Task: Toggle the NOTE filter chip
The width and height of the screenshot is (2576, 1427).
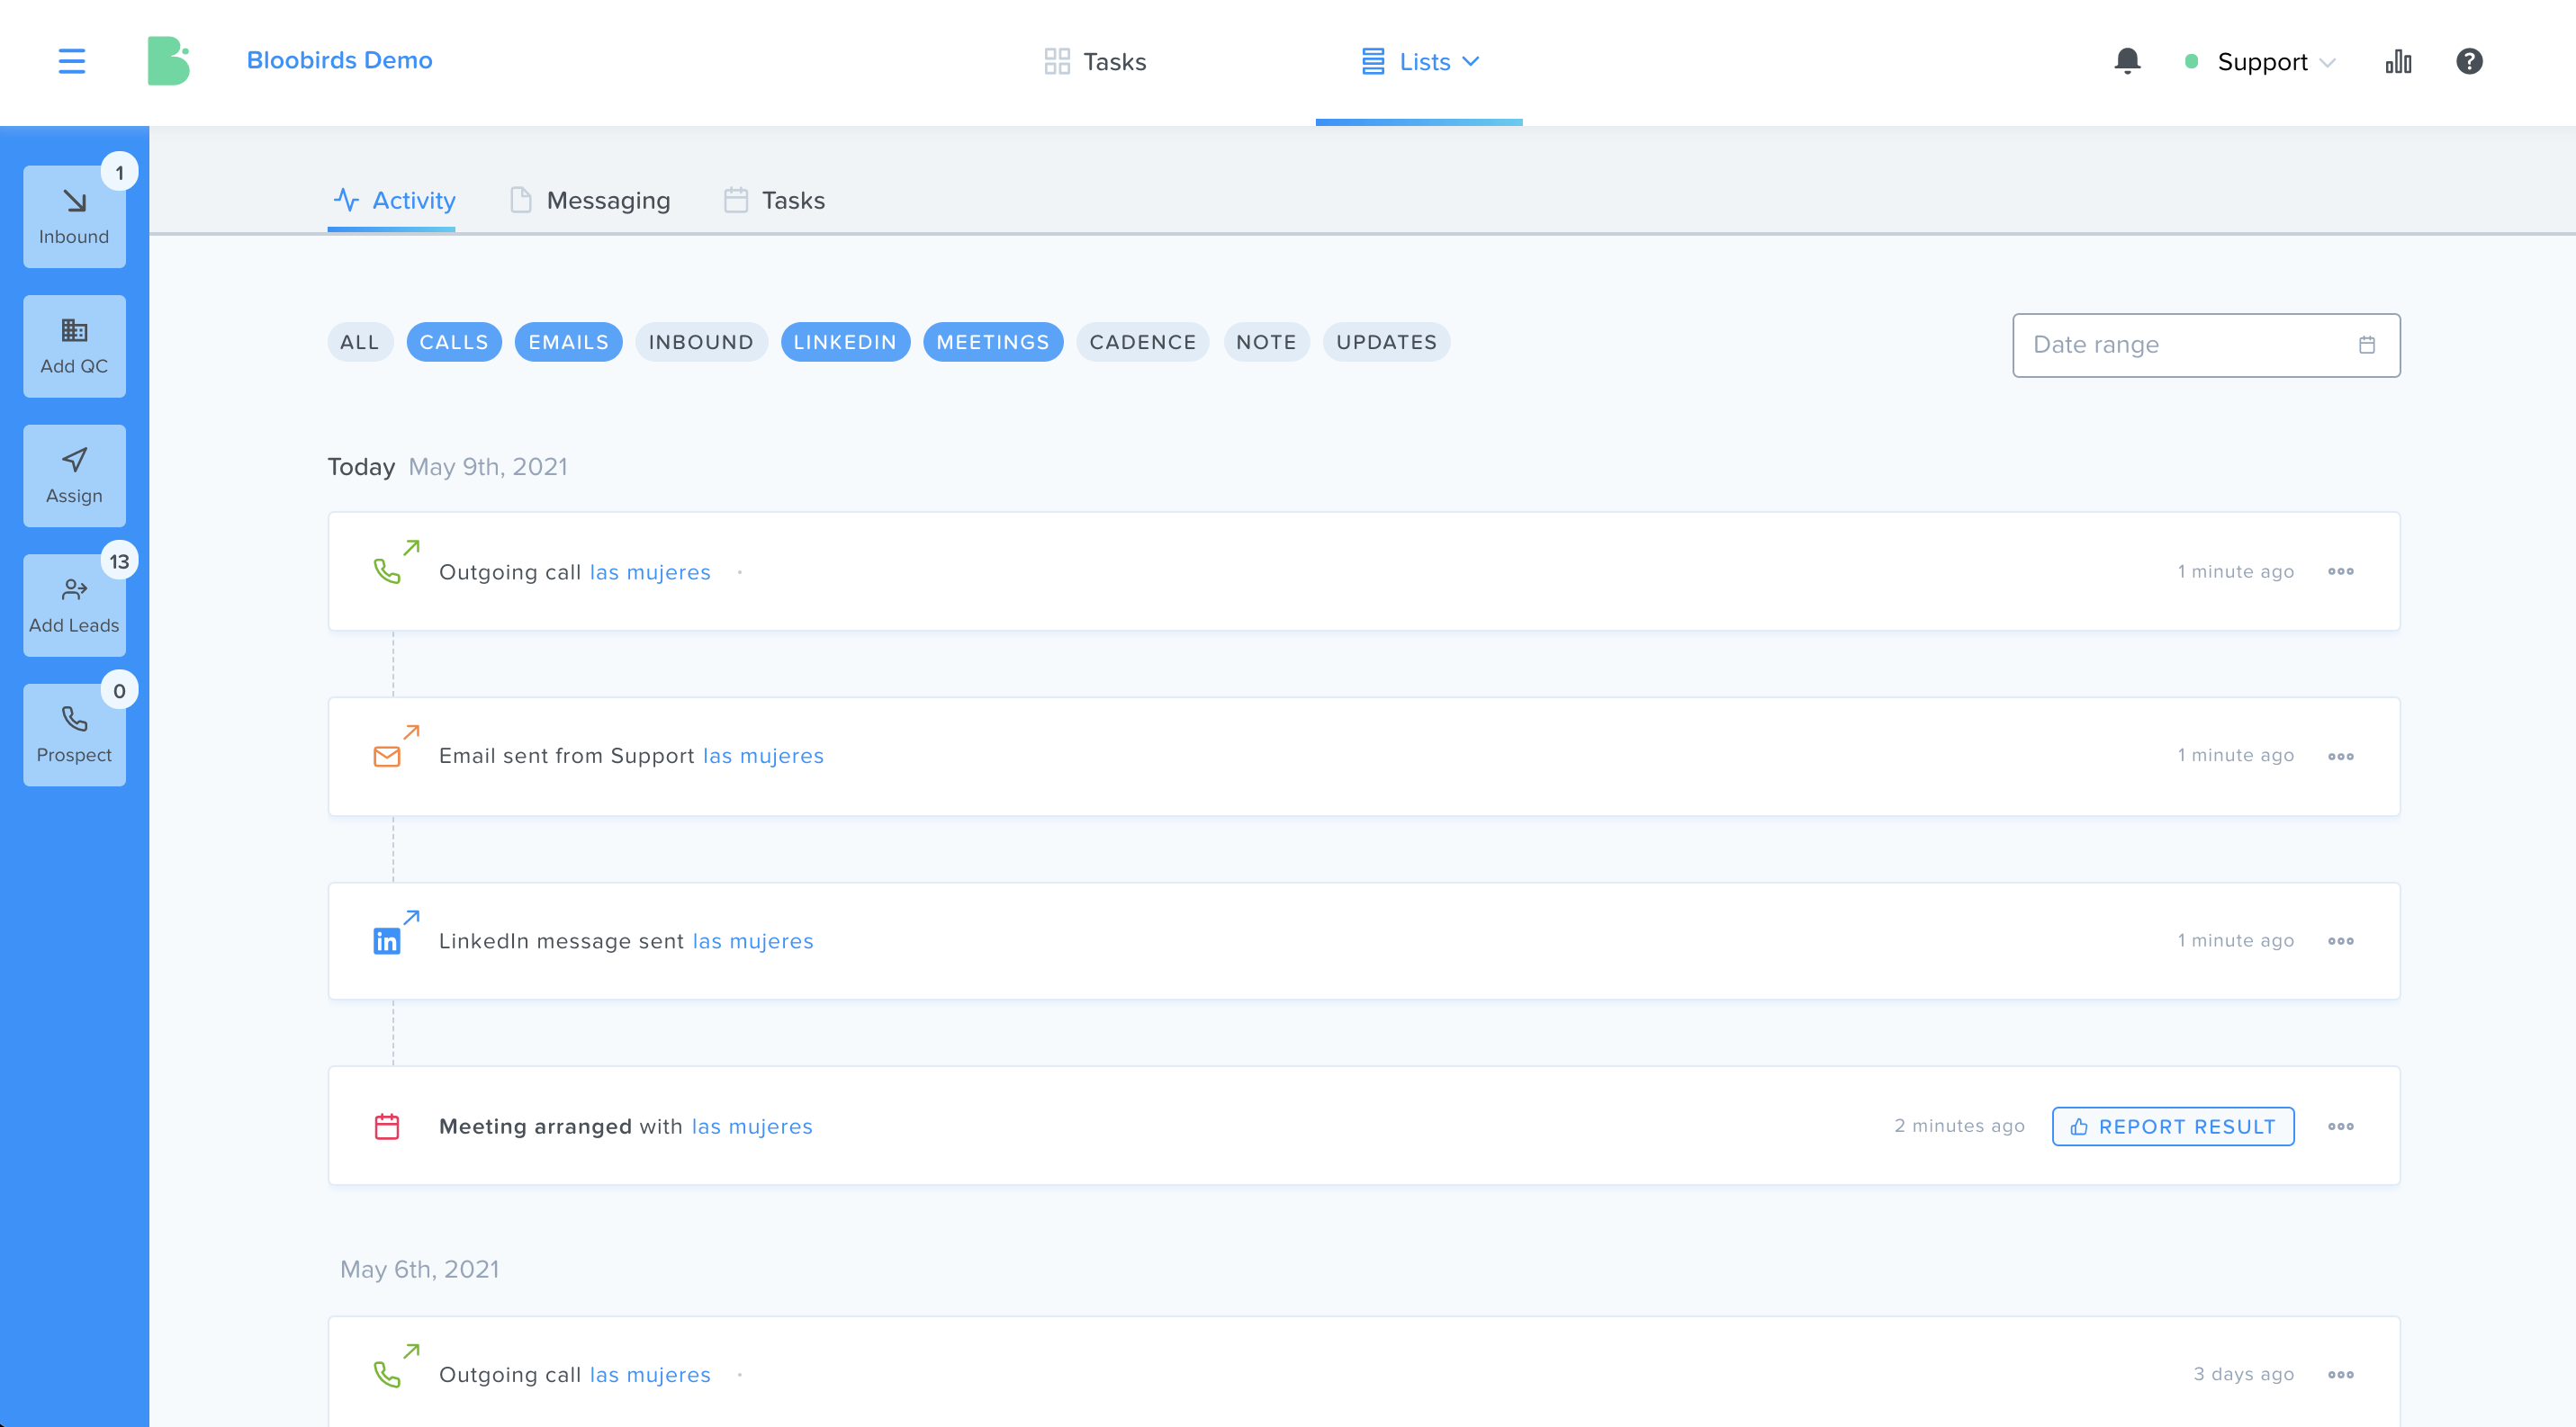Action: [x=1266, y=342]
